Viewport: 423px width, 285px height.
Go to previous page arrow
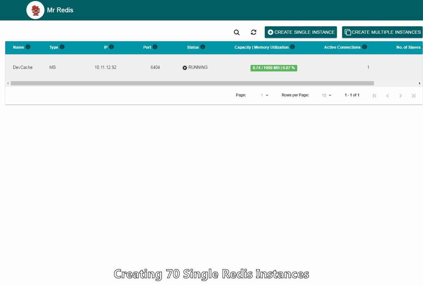pos(388,95)
